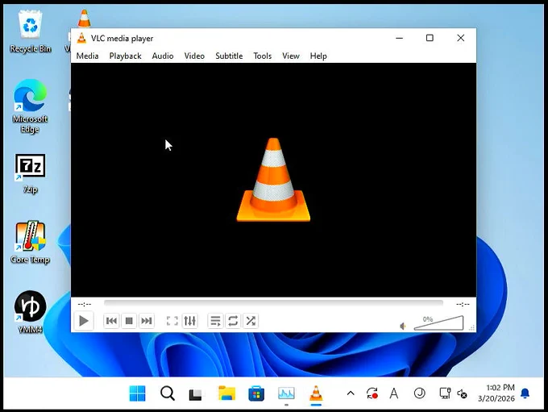The height and width of the screenshot is (412, 548).
Task: Toggle the playlist view
Action: [216, 321]
